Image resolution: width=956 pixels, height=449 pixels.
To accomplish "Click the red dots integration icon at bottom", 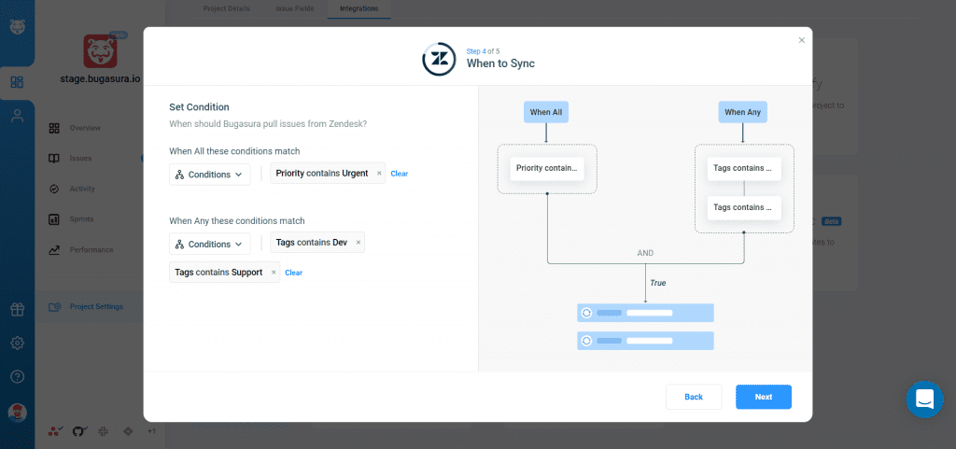I will click(x=54, y=431).
